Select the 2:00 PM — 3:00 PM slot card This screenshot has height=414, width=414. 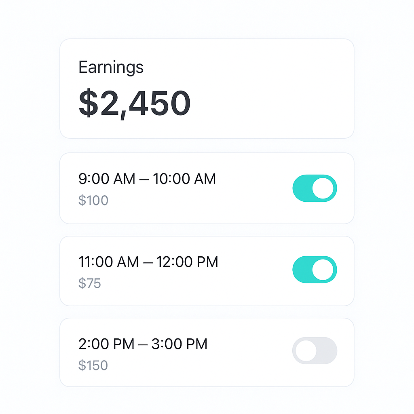[x=207, y=352]
